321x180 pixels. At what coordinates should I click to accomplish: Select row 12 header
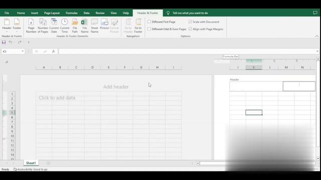(x=12, y=145)
